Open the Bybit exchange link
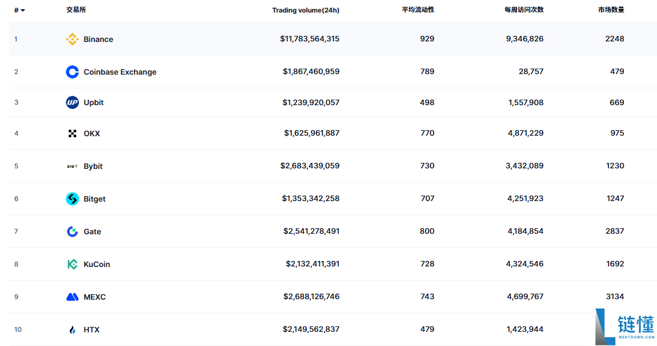The width and height of the screenshot is (657, 346). [93, 166]
